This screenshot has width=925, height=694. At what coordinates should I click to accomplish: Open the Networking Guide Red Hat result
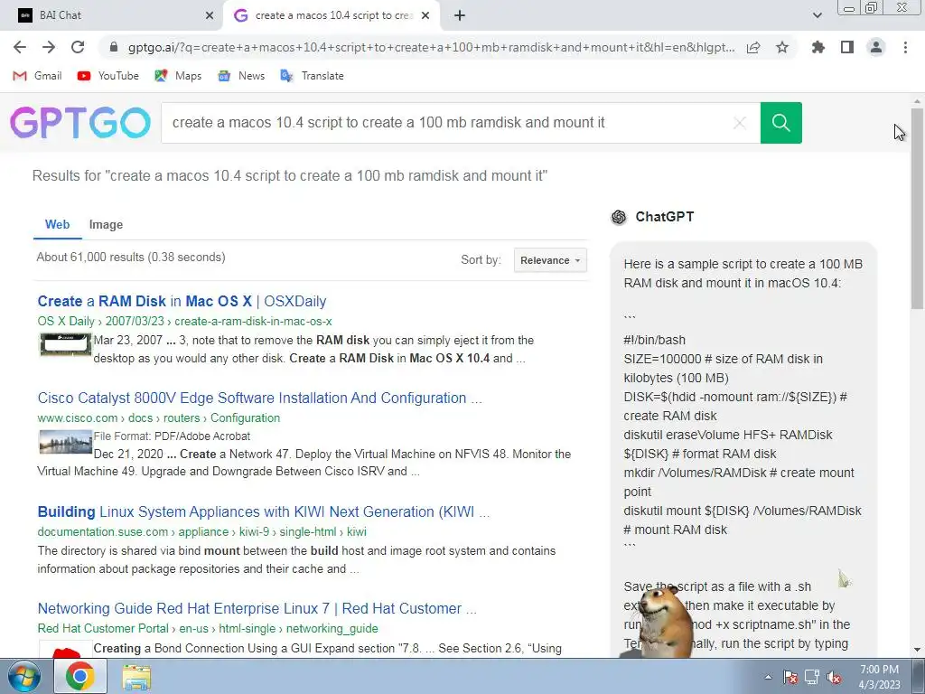[257, 608]
